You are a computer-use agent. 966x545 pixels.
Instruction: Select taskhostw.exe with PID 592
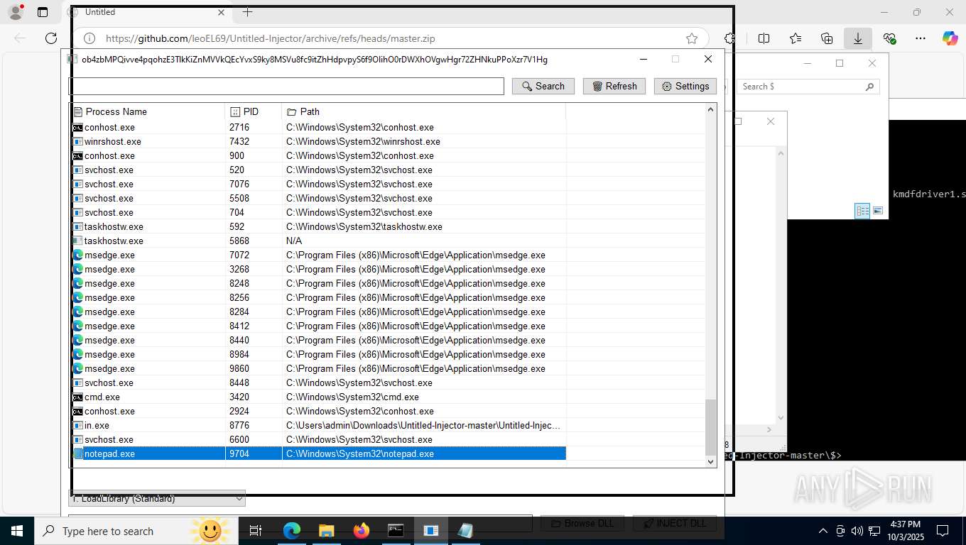coord(318,226)
